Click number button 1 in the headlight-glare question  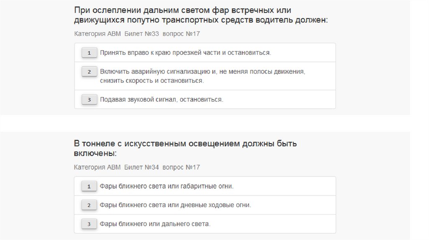pyautogui.click(x=89, y=53)
